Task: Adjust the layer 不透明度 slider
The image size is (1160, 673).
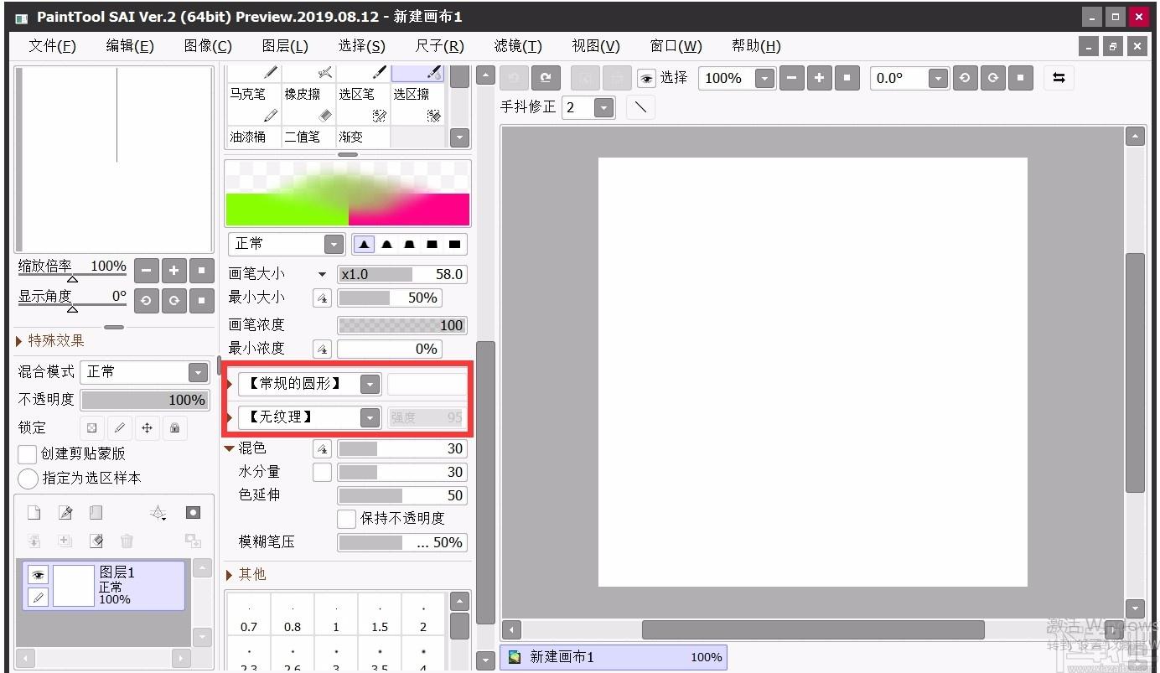Action: pyautogui.click(x=144, y=401)
